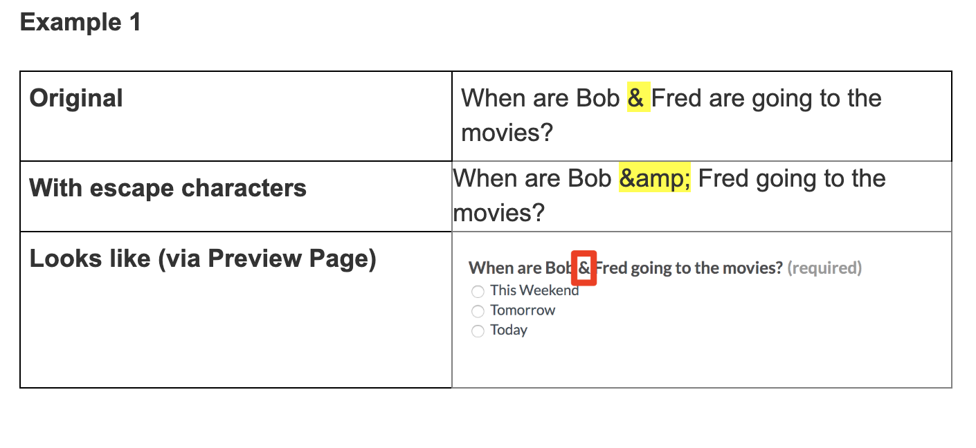Click the Tomorrow option label
Screen dimensions: 976x448
tap(523, 310)
